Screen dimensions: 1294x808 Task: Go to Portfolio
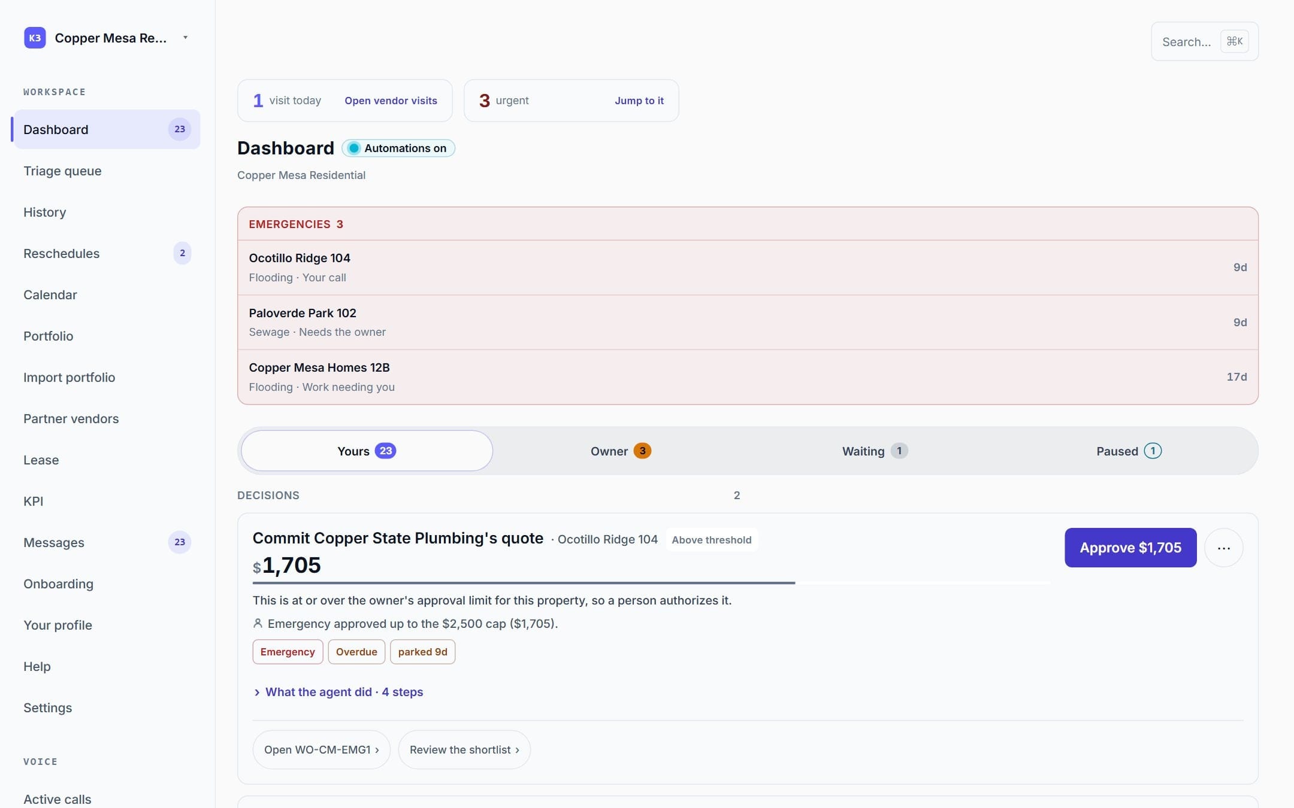[x=107, y=336]
